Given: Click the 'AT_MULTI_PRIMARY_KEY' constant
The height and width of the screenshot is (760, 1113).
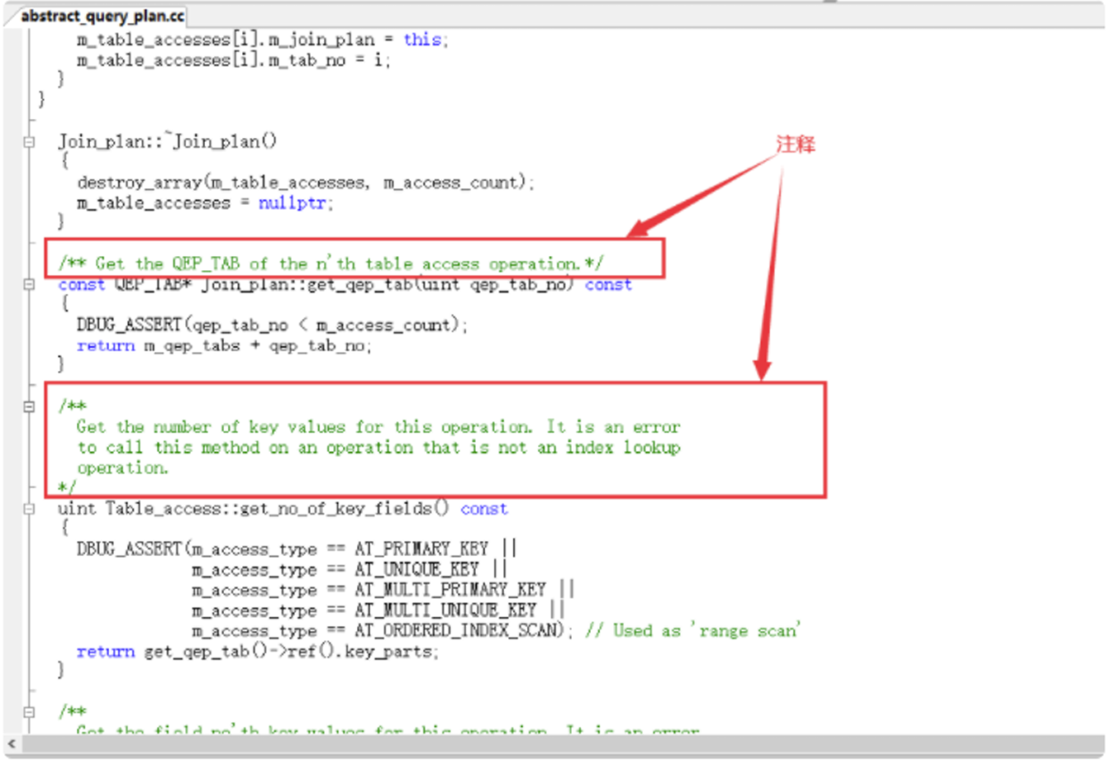Looking at the screenshot, I should pos(450,590).
